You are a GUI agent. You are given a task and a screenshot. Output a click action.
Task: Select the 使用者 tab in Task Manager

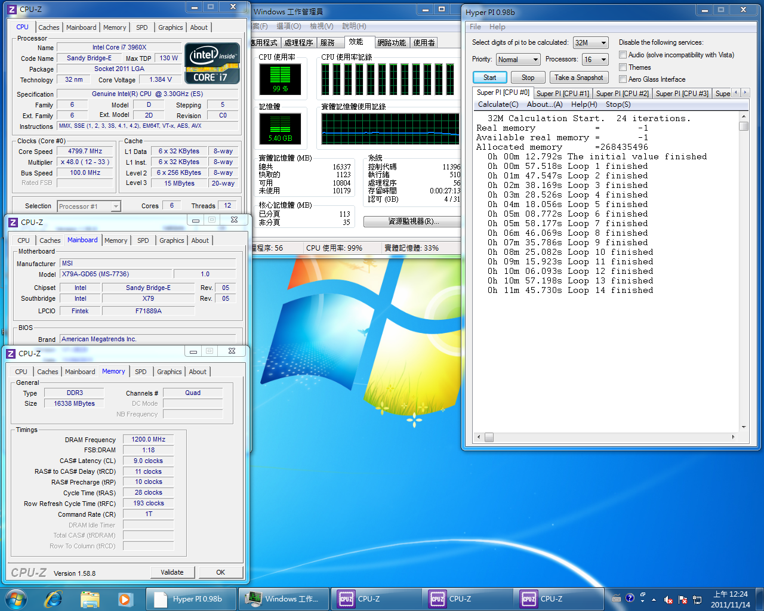click(424, 43)
